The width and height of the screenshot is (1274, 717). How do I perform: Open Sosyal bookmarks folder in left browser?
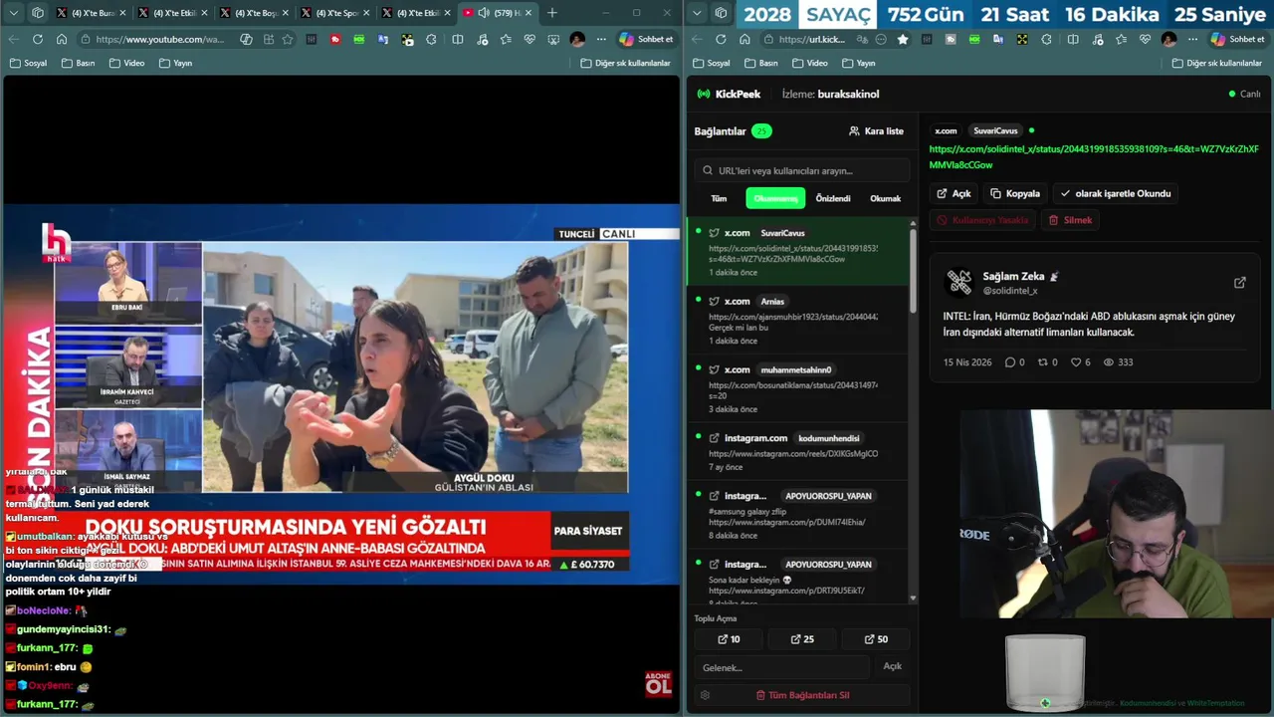pyautogui.click(x=29, y=63)
